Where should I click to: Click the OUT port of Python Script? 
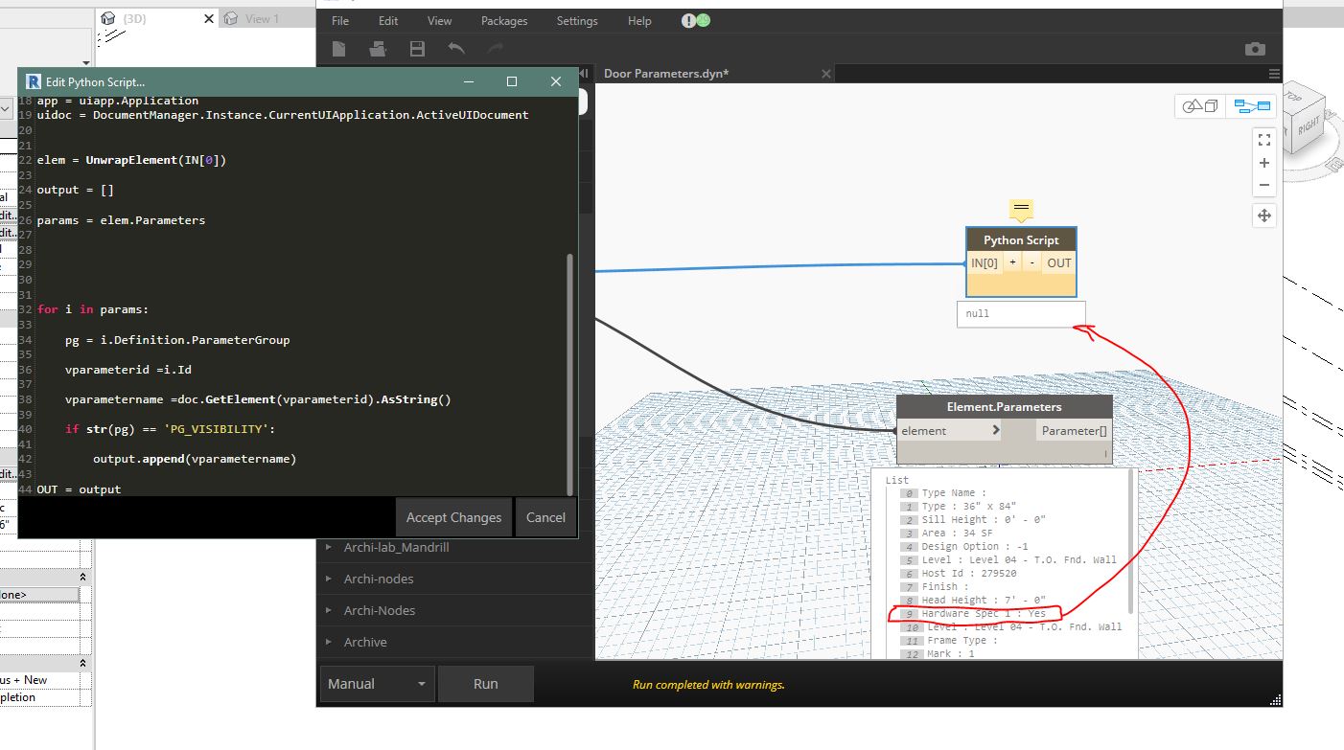click(1058, 262)
